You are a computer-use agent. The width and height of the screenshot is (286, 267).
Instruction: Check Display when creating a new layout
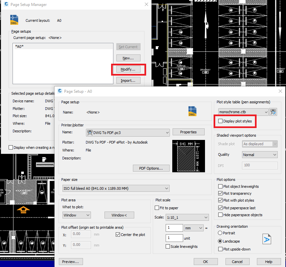tap(10, 148)
